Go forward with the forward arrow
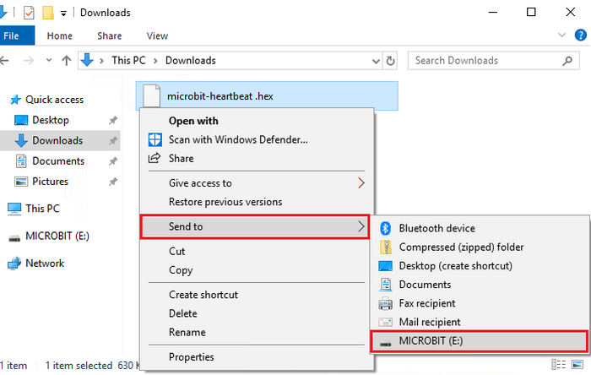This screenshot has height=375, width=591. click(x=29, y=60)
